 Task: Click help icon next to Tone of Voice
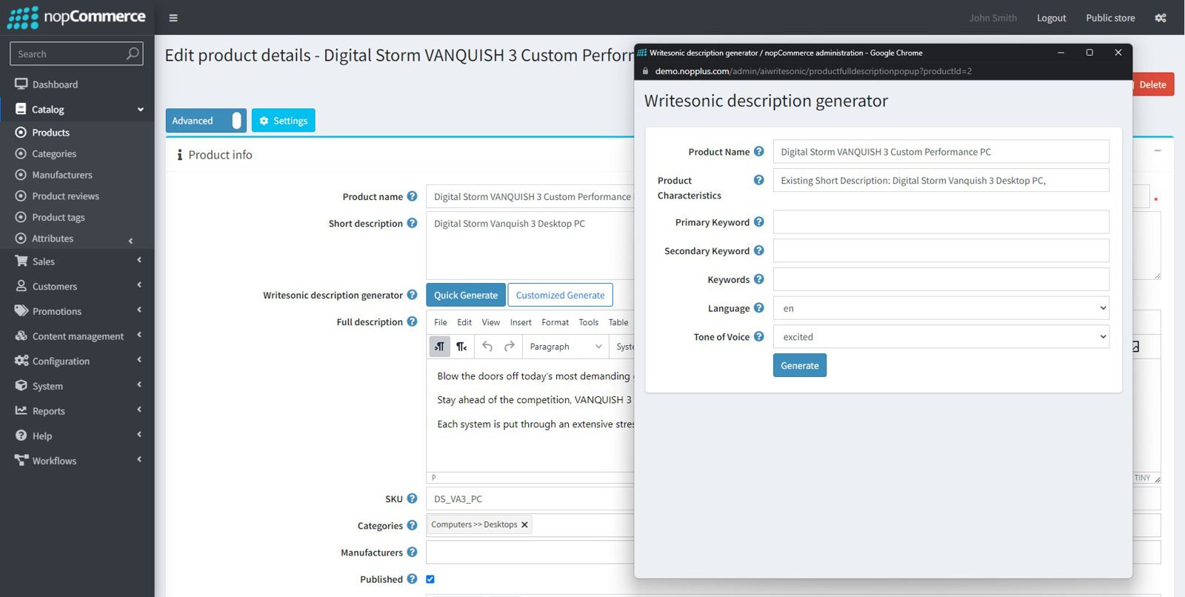pyautogui.click(x=758, y=336)
